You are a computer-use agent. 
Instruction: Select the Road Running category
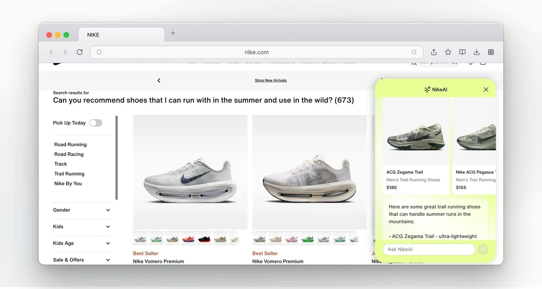click(70, 144)
